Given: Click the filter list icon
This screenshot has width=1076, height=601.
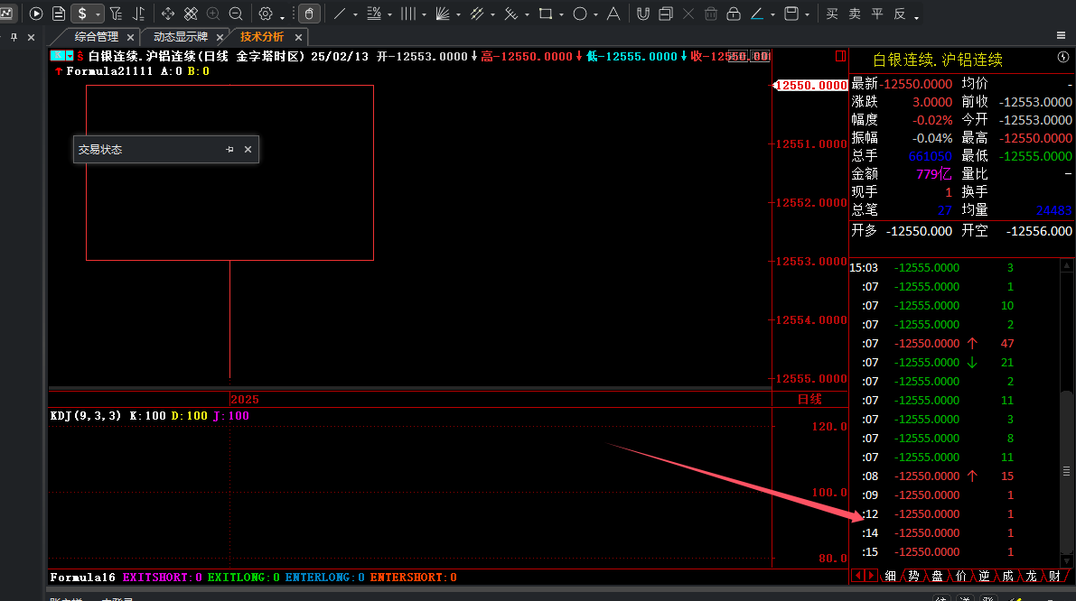Looking at the screenshot, I should 117,14.
